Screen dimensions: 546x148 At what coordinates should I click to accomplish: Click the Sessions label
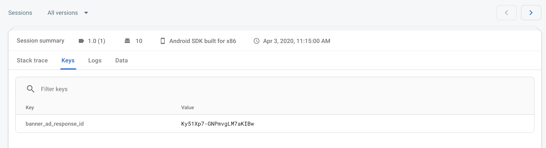(20, 13)
